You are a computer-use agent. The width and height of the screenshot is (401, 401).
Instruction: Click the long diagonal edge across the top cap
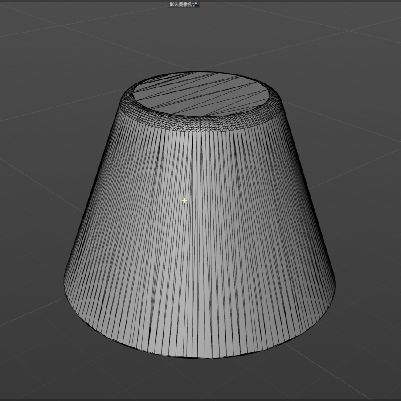[200, 95]
